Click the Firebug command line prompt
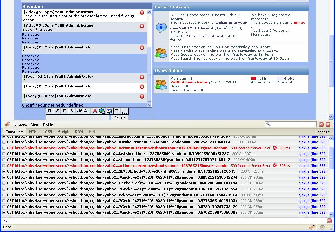The width and height of the screenshot is (335, 232). 164,221
